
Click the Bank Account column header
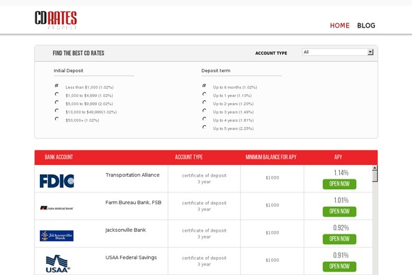click(59, 157)
